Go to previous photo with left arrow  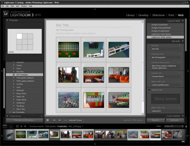click(x=54, y=120)
